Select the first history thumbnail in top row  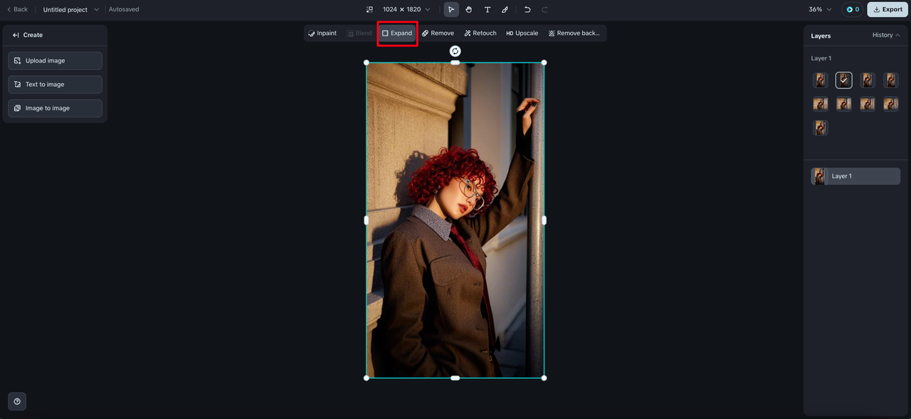[821, 80]
